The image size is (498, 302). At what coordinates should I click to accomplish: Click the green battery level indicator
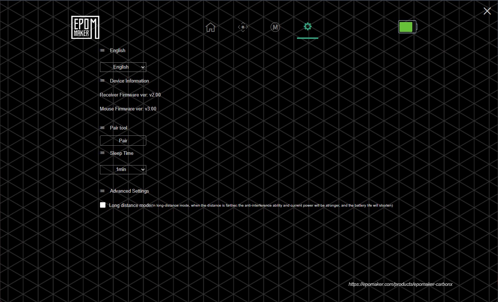[408, 27]
